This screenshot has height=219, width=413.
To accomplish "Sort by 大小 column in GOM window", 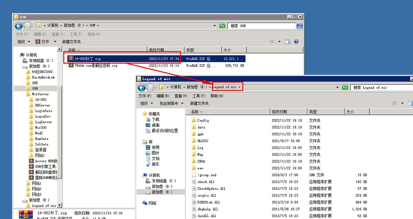I will click(x=234, y=50).
